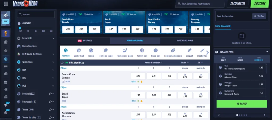This screenshot has width=272, height=120.
Task: Open stats icon for South Africa Canada
Action: point(63,82)
